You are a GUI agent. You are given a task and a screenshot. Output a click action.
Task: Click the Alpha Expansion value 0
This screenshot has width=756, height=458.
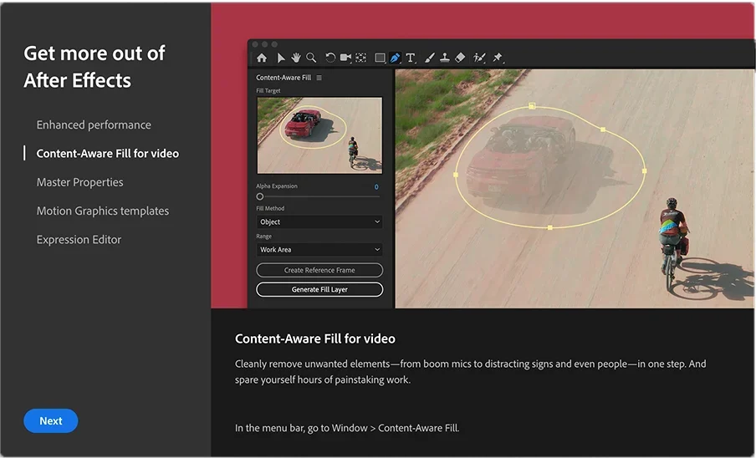click(x=376, y=187)
